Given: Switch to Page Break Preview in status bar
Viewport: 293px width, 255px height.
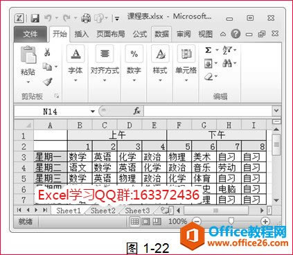Looking at the screenshot, I should click(x=157, y=222).
